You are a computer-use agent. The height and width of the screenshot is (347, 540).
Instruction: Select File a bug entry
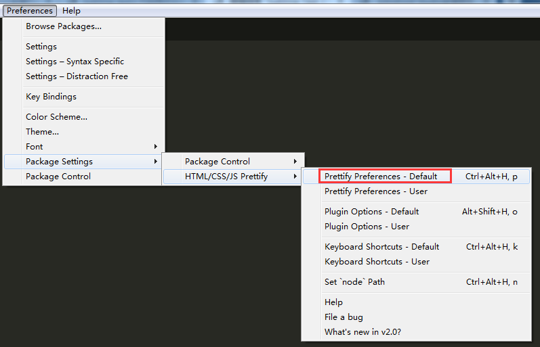tap(416, 317)
